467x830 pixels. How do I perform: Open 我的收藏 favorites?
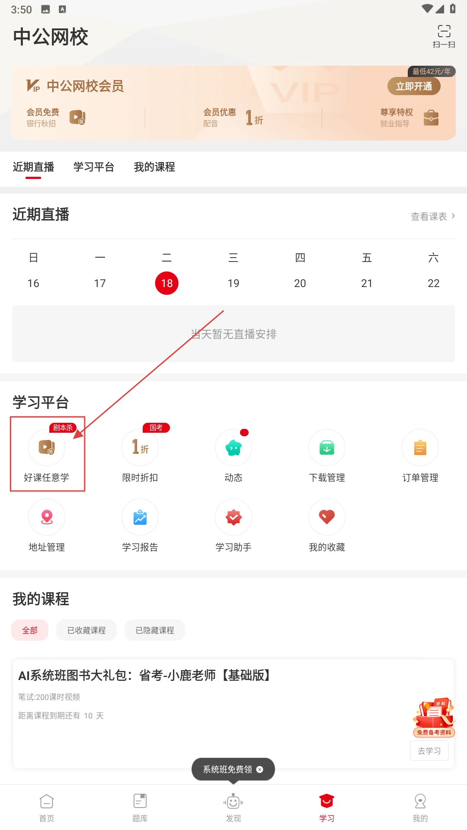pyautogui.click(x=327, y=517)
